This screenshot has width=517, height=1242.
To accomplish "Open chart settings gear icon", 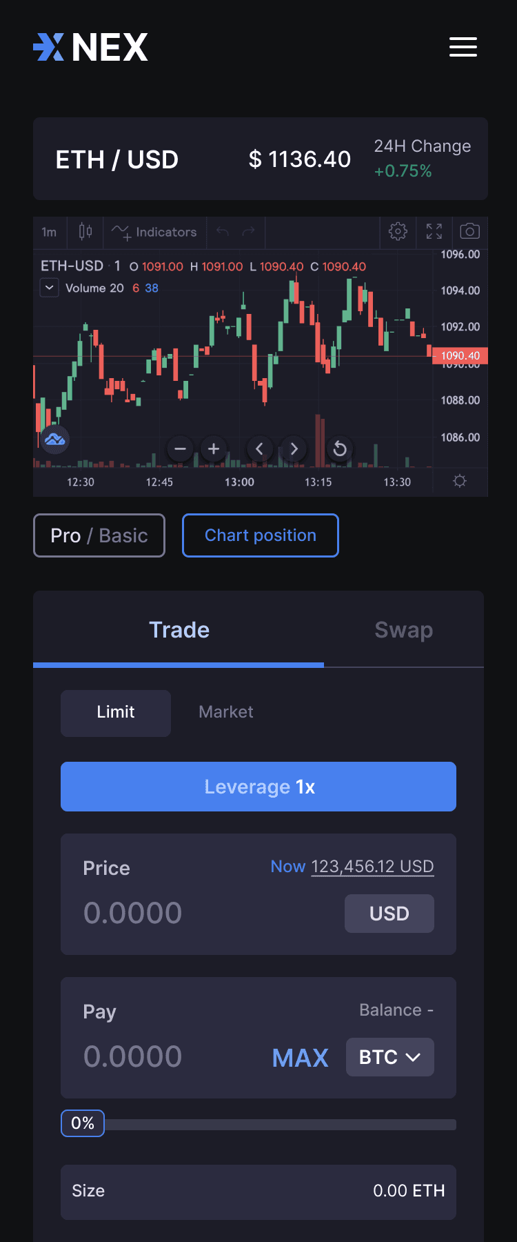I will pyautogui.click(x=398, y=231).
